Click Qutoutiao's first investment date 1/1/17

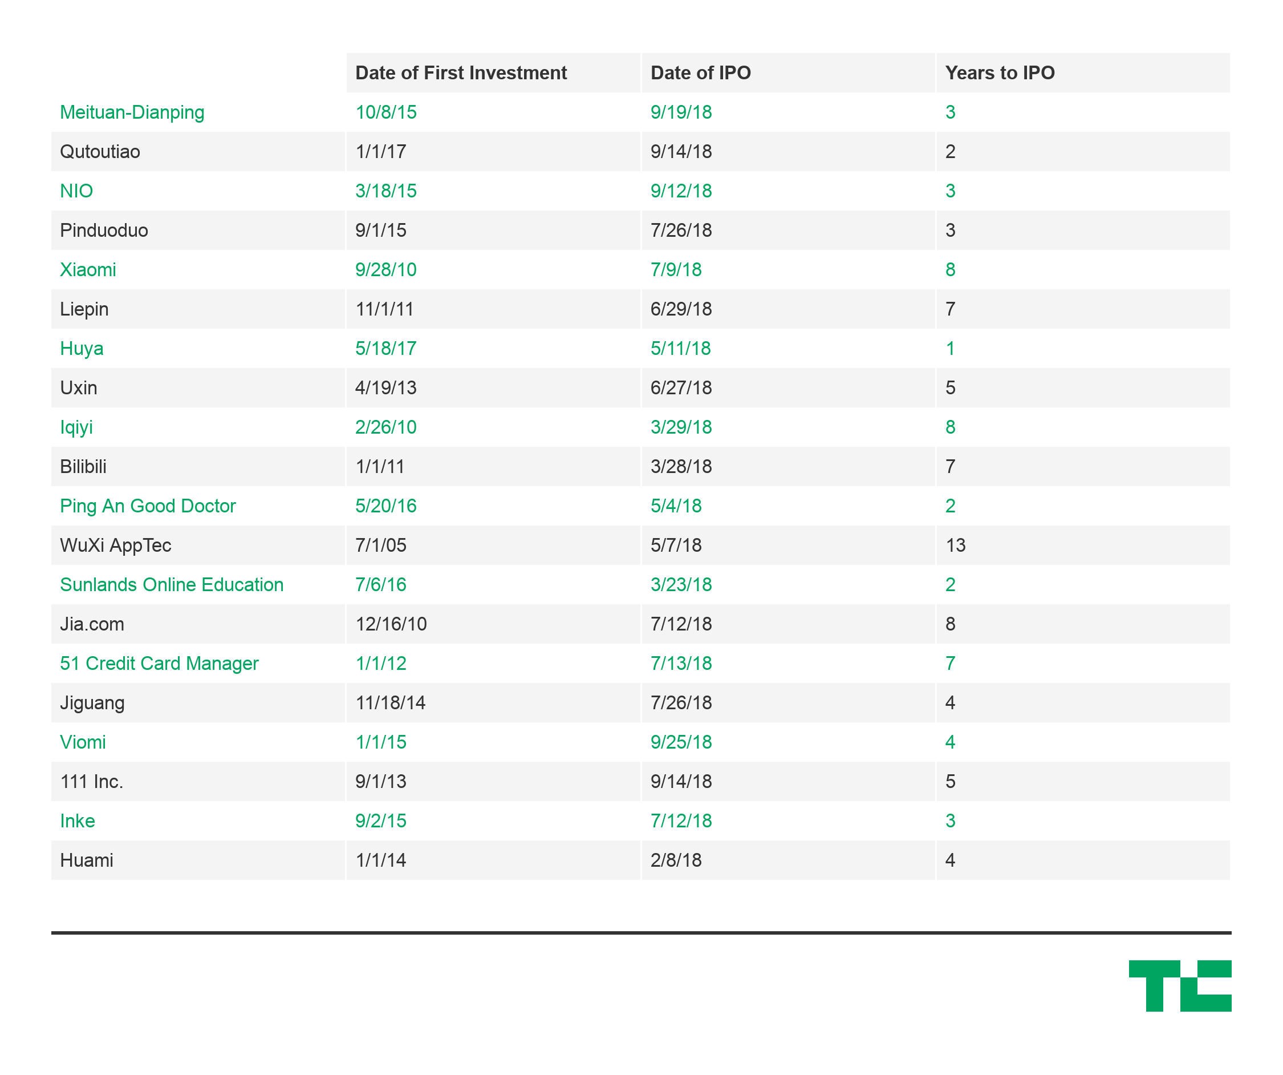tap(381, 152)
